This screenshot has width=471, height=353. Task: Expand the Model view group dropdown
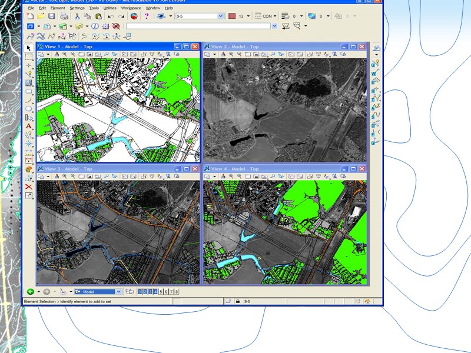click(x=118, y=292)
